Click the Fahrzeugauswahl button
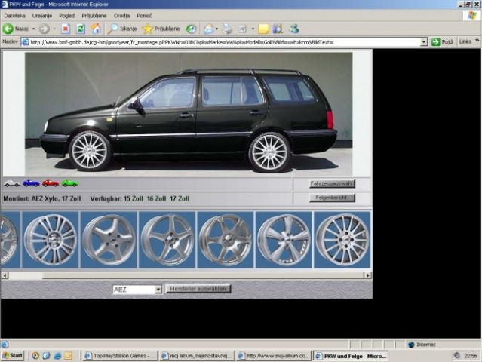The width and height of the screenshot is (482, 362). 332,183
